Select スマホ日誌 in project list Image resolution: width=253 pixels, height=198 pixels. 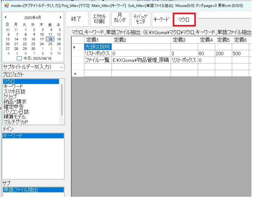click(14, 92)
